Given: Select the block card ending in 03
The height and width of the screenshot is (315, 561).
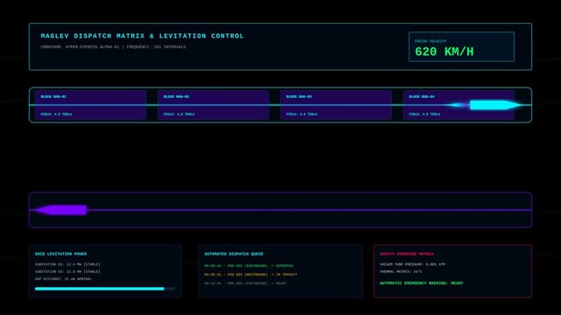Looking at the screenshot, I should tap(336, 105).
